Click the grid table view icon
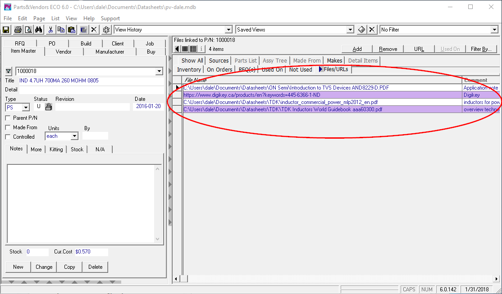Viewport: 502px width, 294px height. pos(193,49)
